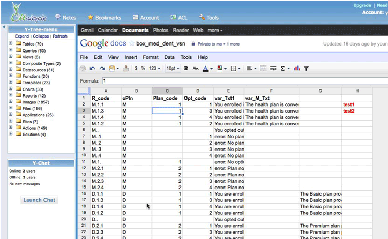The image size is (388, 239).
Task: Open the 10pt font size dropdown
Action: [x=173, y=69]
